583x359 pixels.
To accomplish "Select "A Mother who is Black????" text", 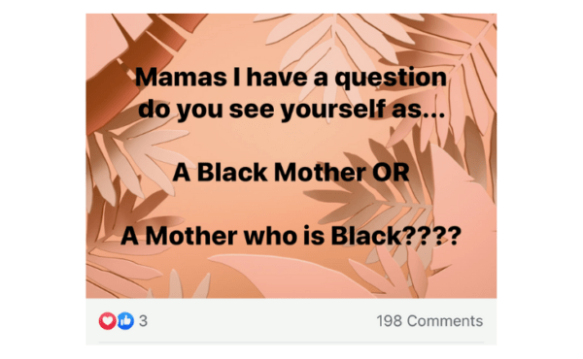I will (x=291, y=236).
